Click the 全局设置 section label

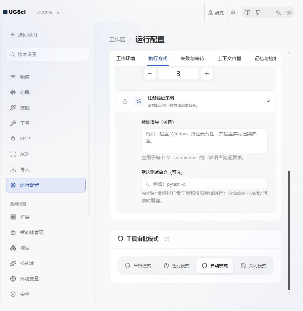click(x=18, y=204)
